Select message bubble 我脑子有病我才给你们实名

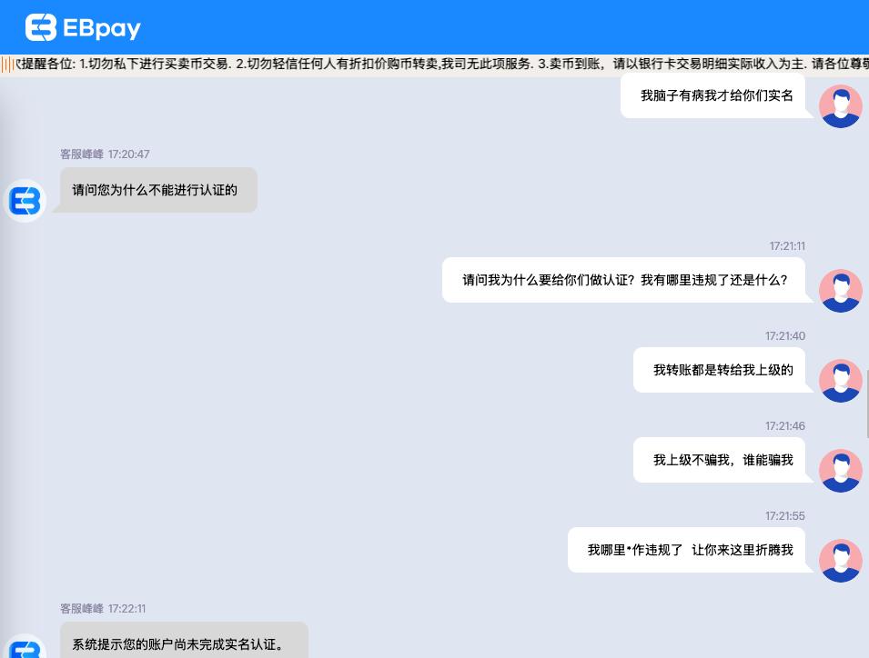pyautogui.click(x=712, y=95)
